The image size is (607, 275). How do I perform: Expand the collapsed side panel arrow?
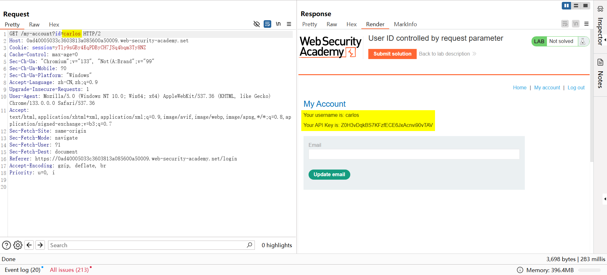(605, 199)
